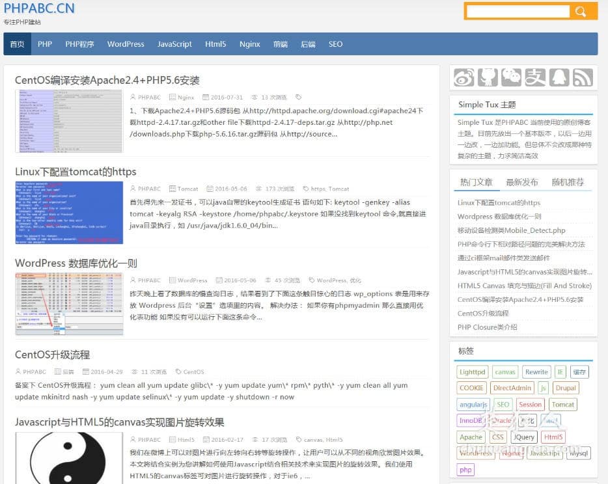
Task: Click the Alipay icon
Action: click(x=535, y=77)
